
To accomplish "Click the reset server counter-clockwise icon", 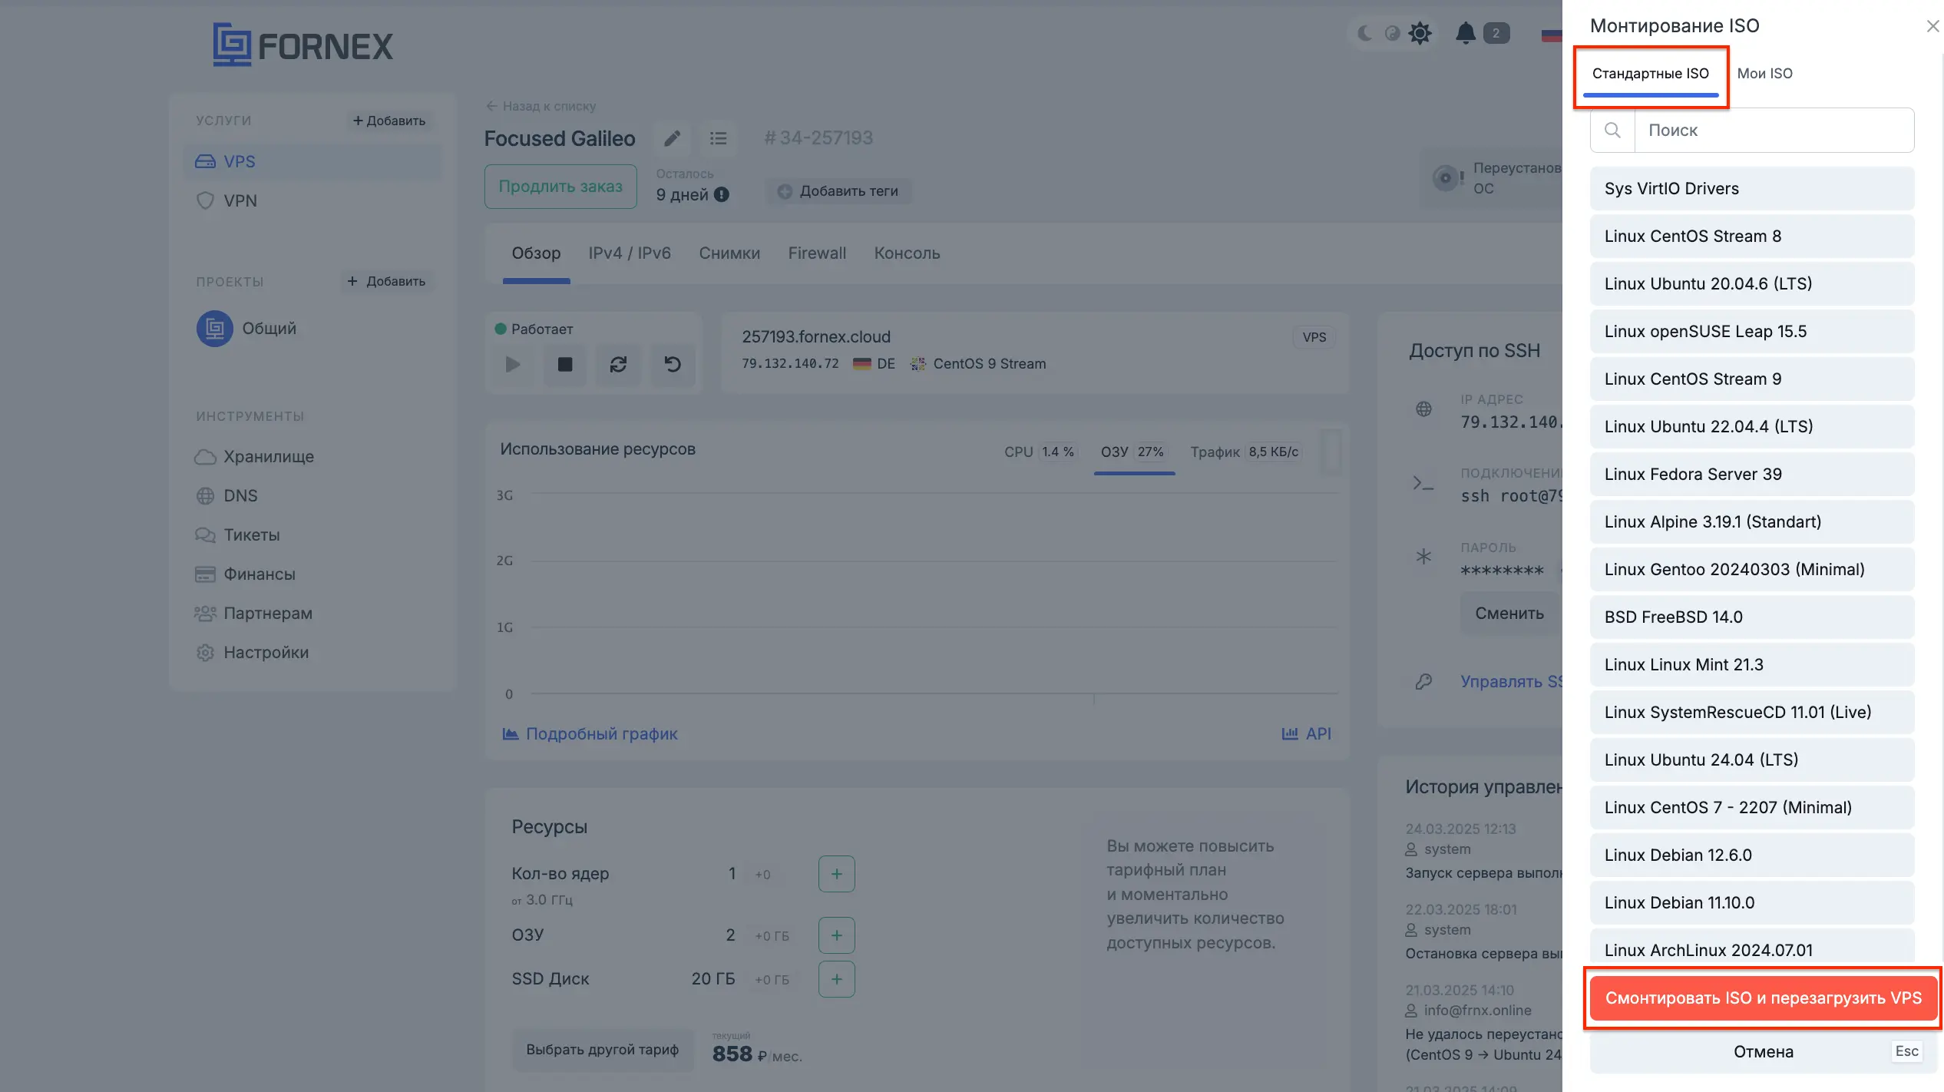I will tap(673, 365).
